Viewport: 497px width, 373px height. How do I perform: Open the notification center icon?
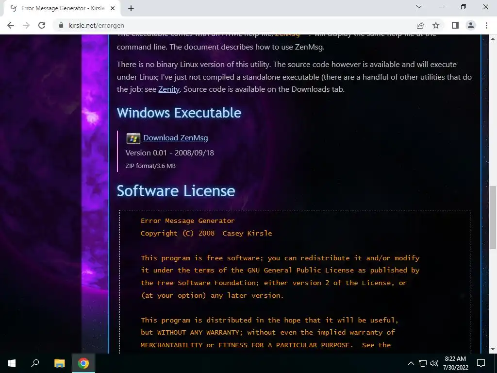click(481, 363)
